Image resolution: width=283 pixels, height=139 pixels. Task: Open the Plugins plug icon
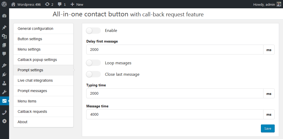click(4, 74)
